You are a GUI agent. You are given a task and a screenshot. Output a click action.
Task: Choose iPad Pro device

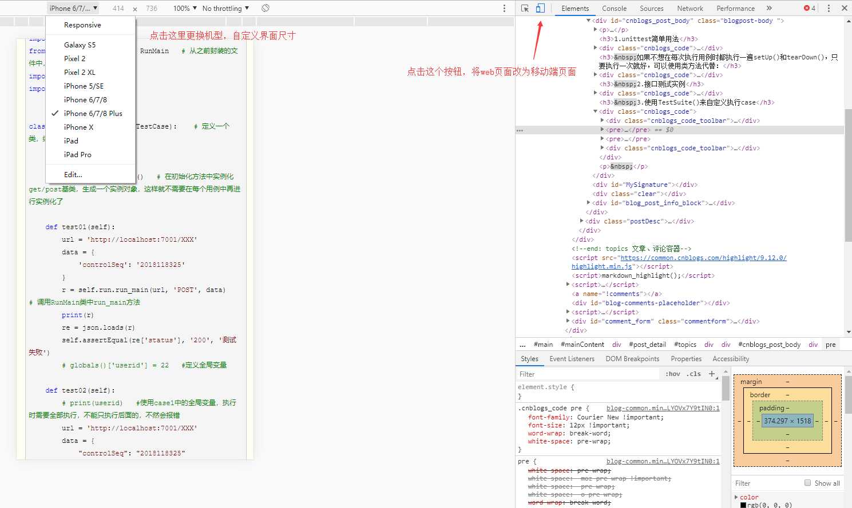point(90,154)
